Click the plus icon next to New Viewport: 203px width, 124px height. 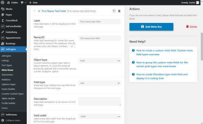click(30, 3)
